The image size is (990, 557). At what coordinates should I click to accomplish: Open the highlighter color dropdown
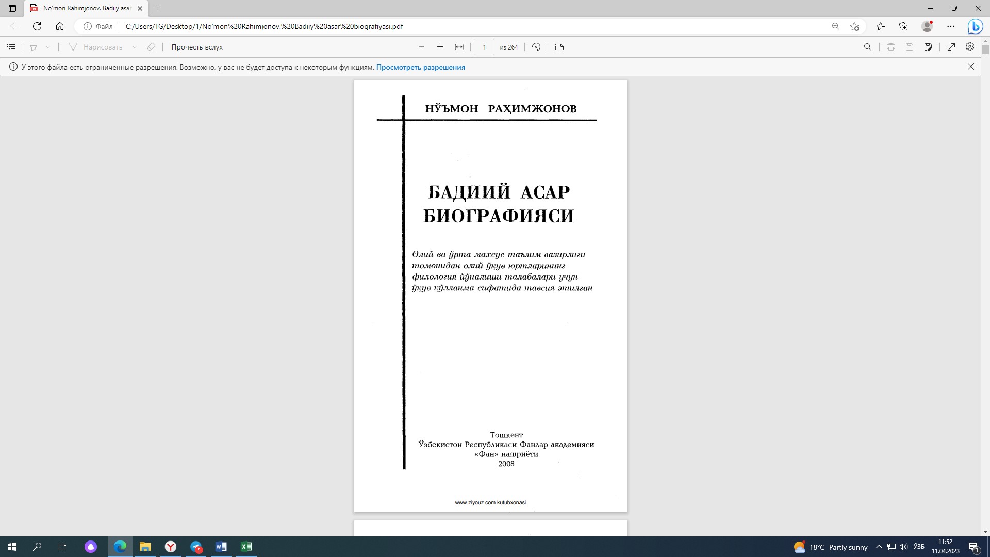coord(48,47)
